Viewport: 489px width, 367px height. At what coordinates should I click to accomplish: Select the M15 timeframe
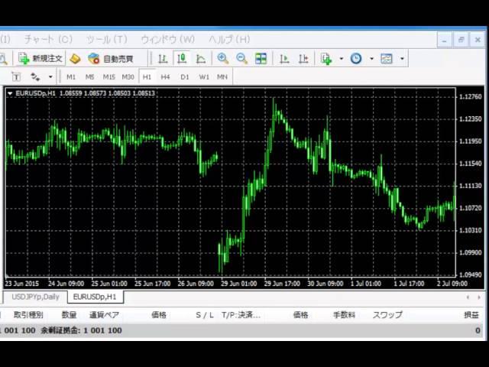tap(108, 76)
